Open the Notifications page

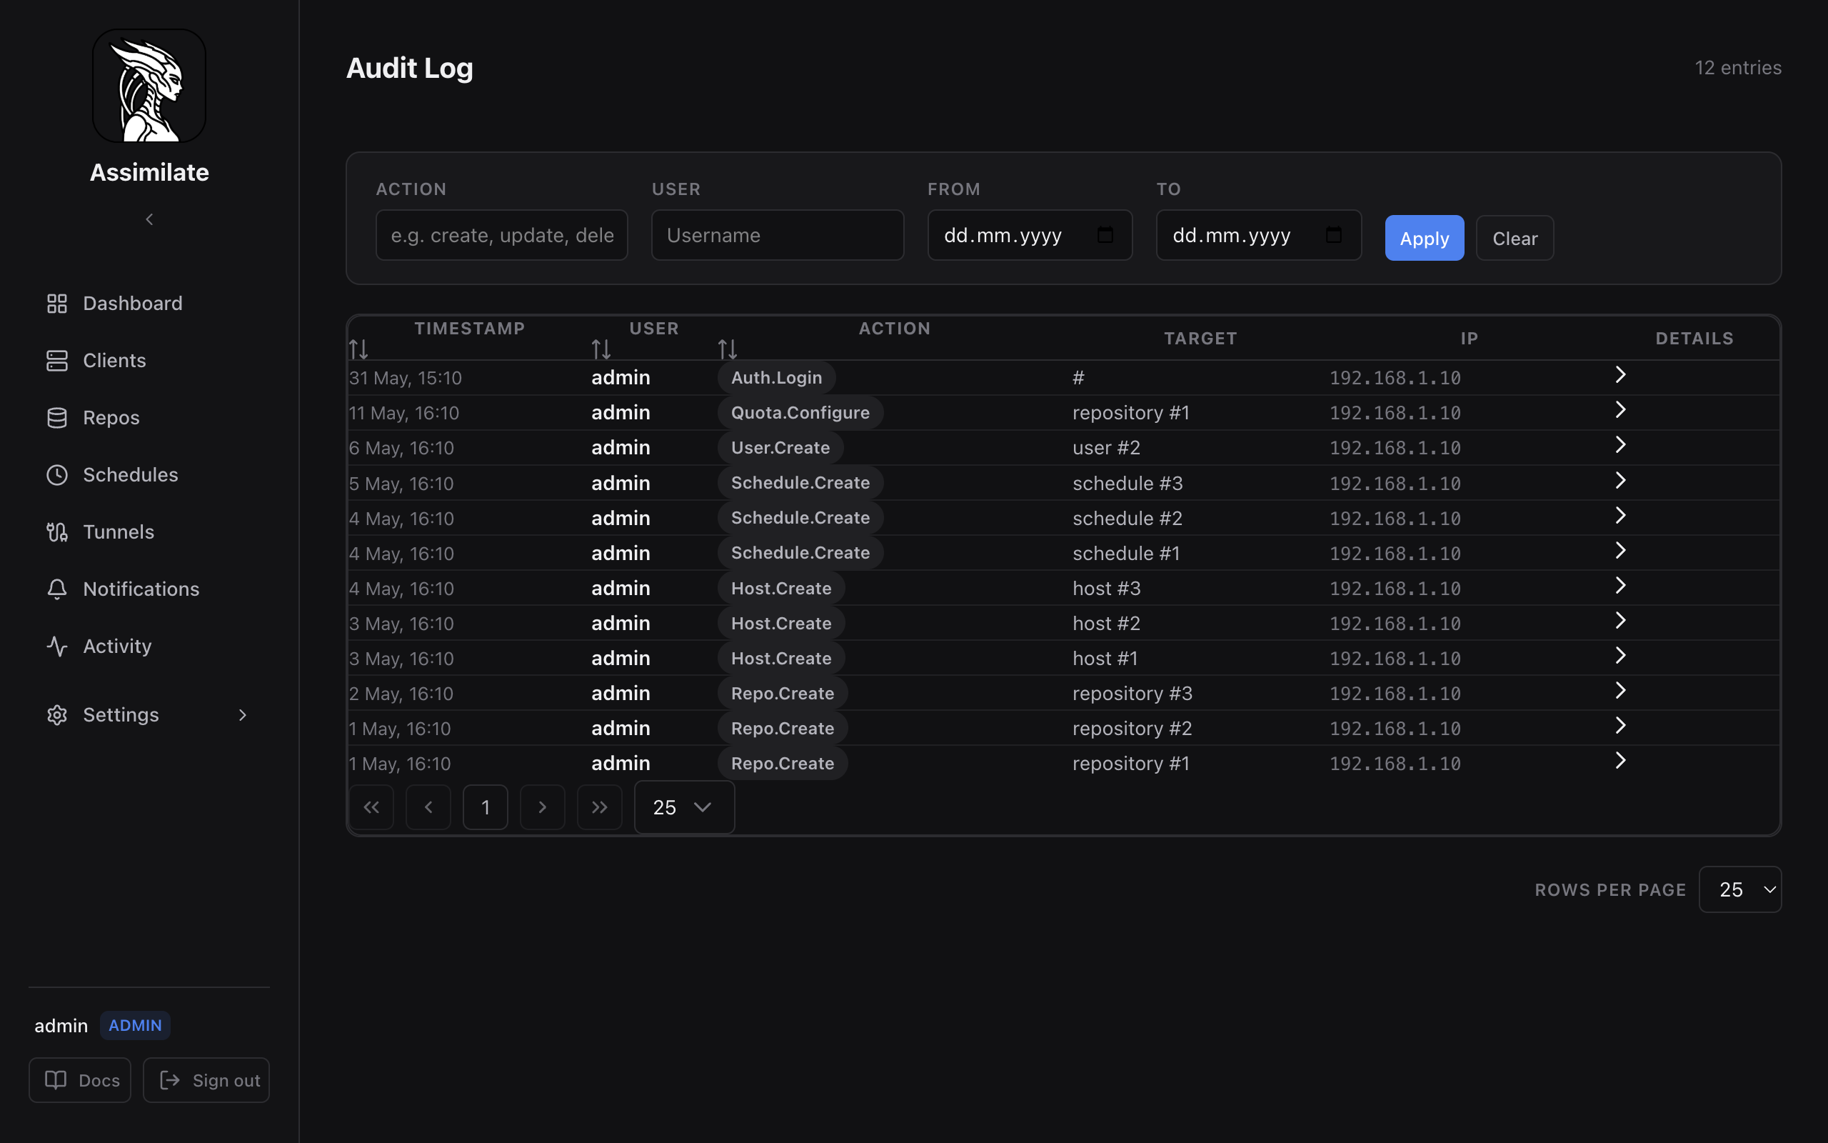(x=149, y=589)
